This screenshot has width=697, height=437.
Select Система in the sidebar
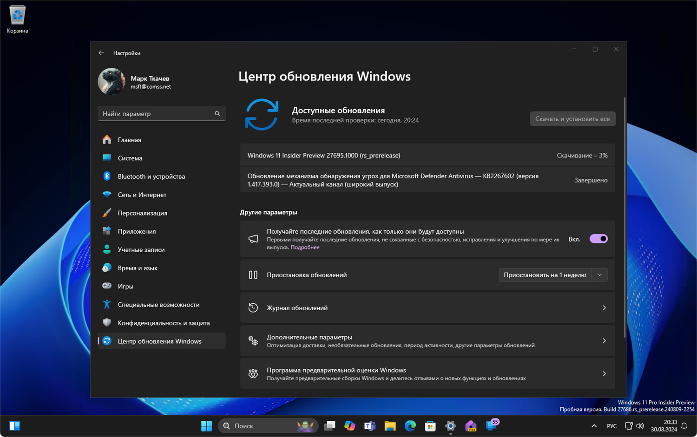130,158
